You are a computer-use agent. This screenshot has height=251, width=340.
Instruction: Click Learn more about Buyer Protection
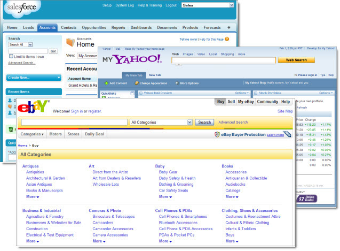pyautogui.click(x=275, y=135)
